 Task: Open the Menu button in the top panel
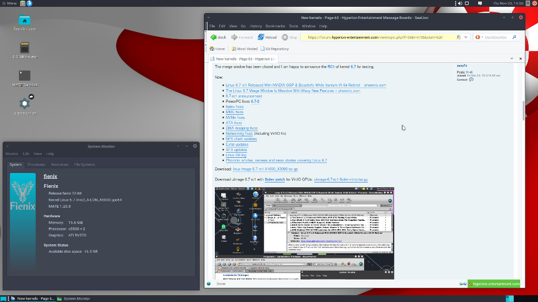(9, 4)
